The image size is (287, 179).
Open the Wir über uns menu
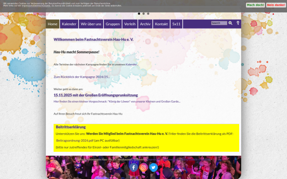coord(91,24)
